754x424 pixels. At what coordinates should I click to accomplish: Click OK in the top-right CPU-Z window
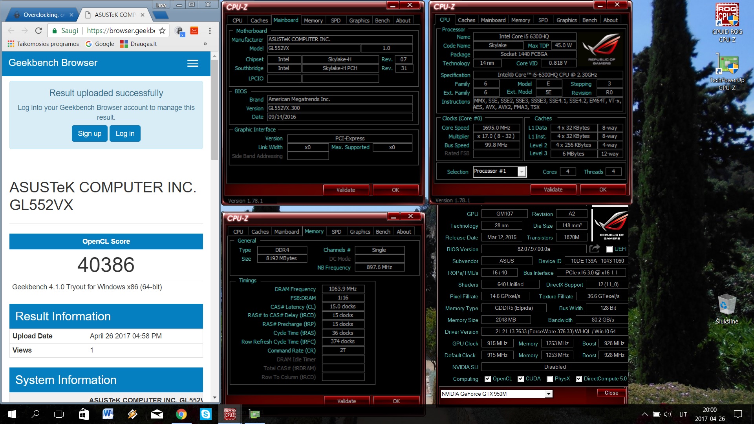[603, 190]
